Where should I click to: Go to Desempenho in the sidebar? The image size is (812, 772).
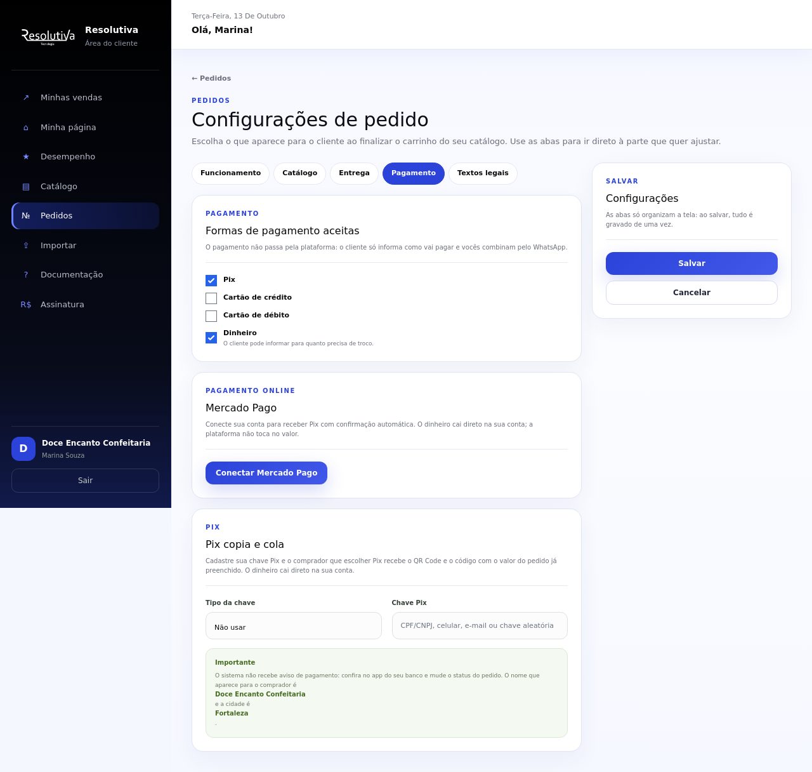tap(85, 157)
